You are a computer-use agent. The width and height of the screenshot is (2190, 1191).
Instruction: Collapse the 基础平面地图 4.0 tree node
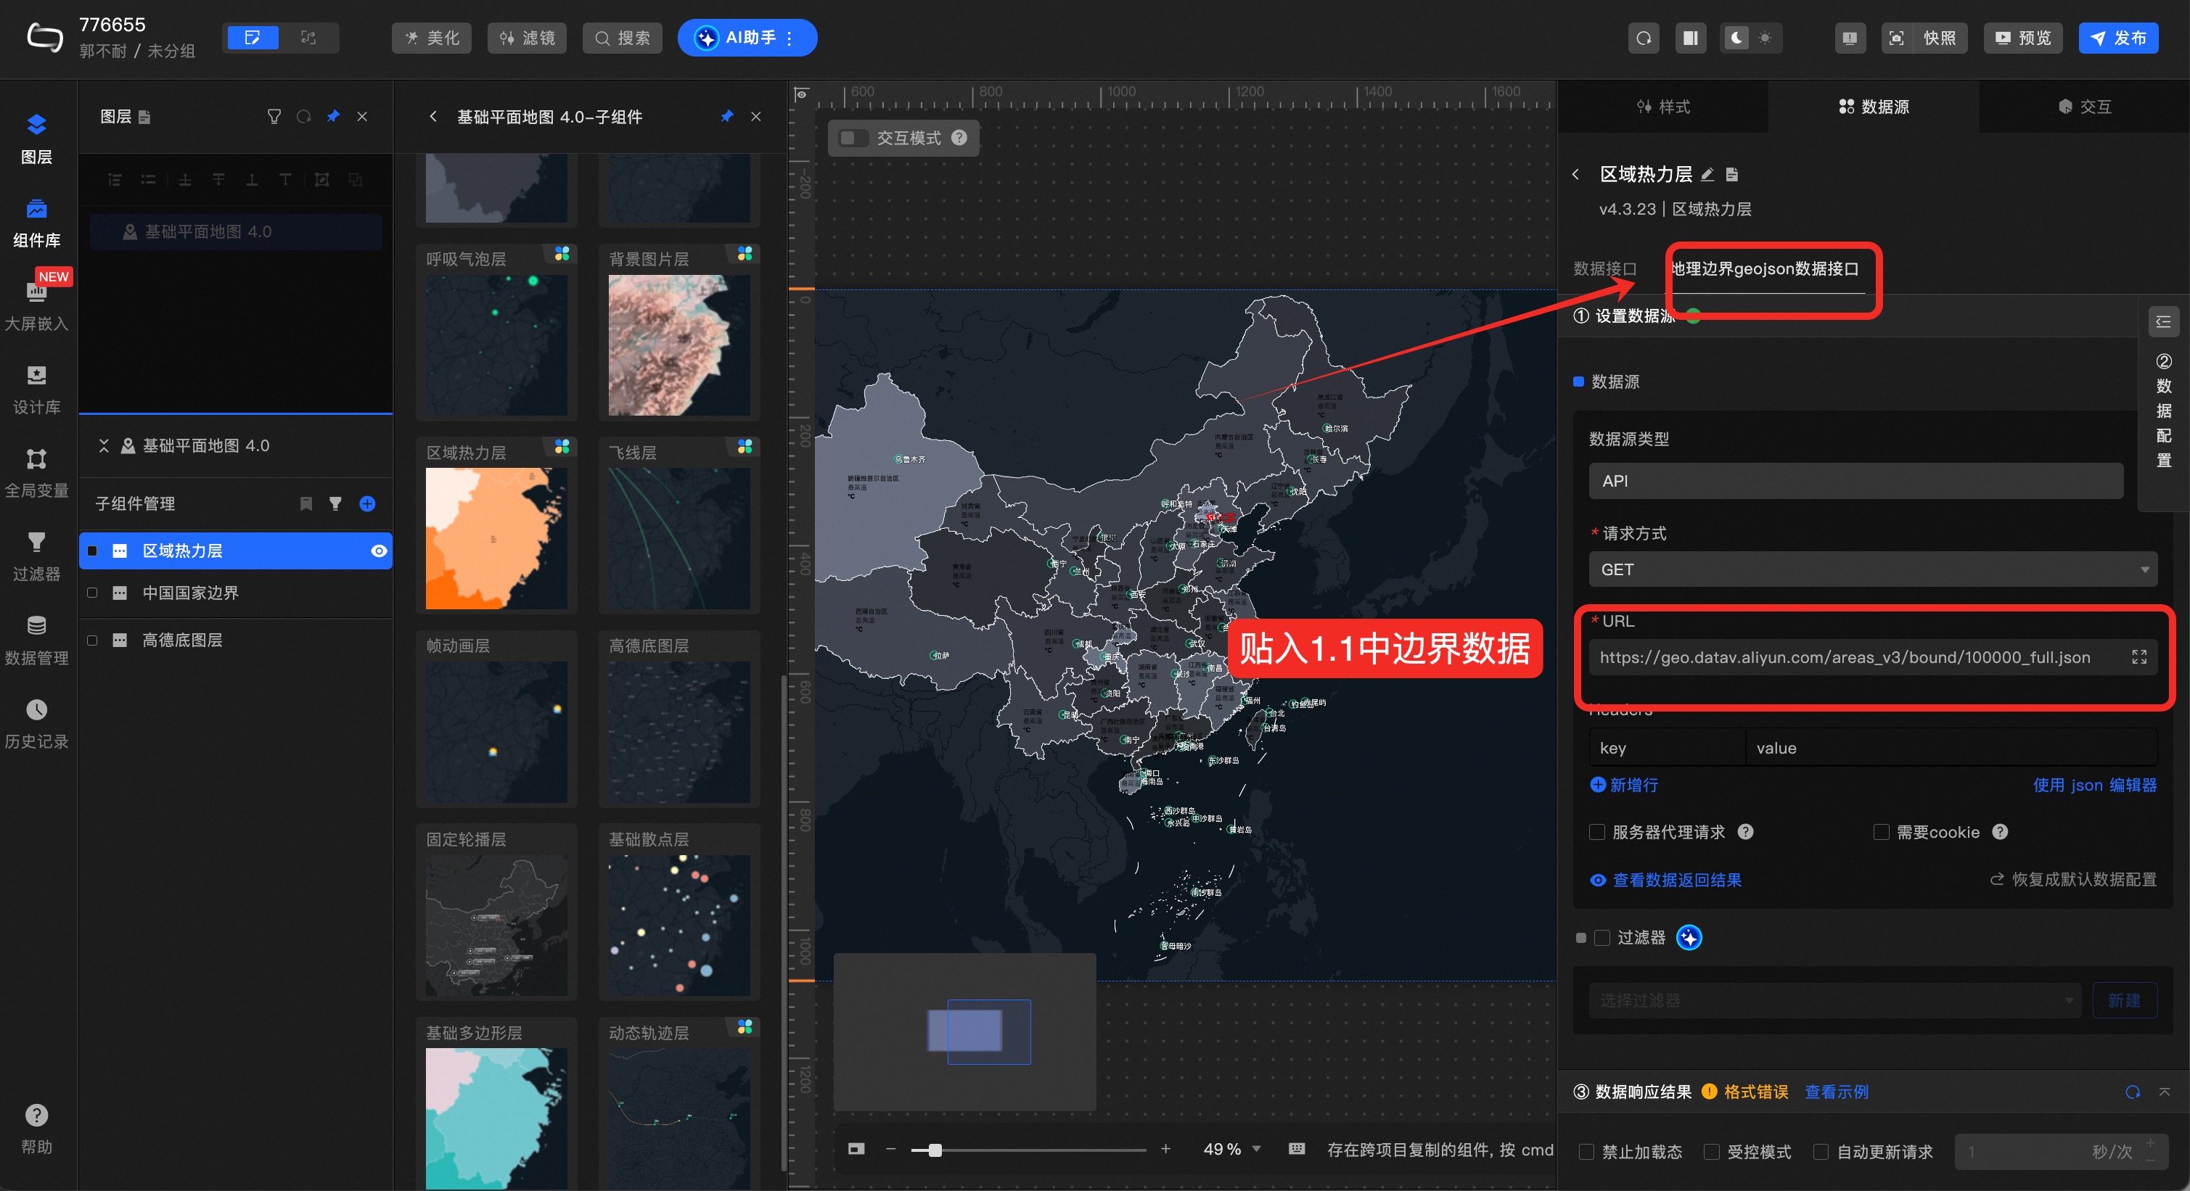(104, 445)
